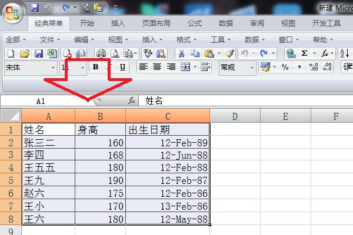This screenshot has width=353, height=235.
Task: Open the 常规 number format dropdown
Action: coord(252,68)
